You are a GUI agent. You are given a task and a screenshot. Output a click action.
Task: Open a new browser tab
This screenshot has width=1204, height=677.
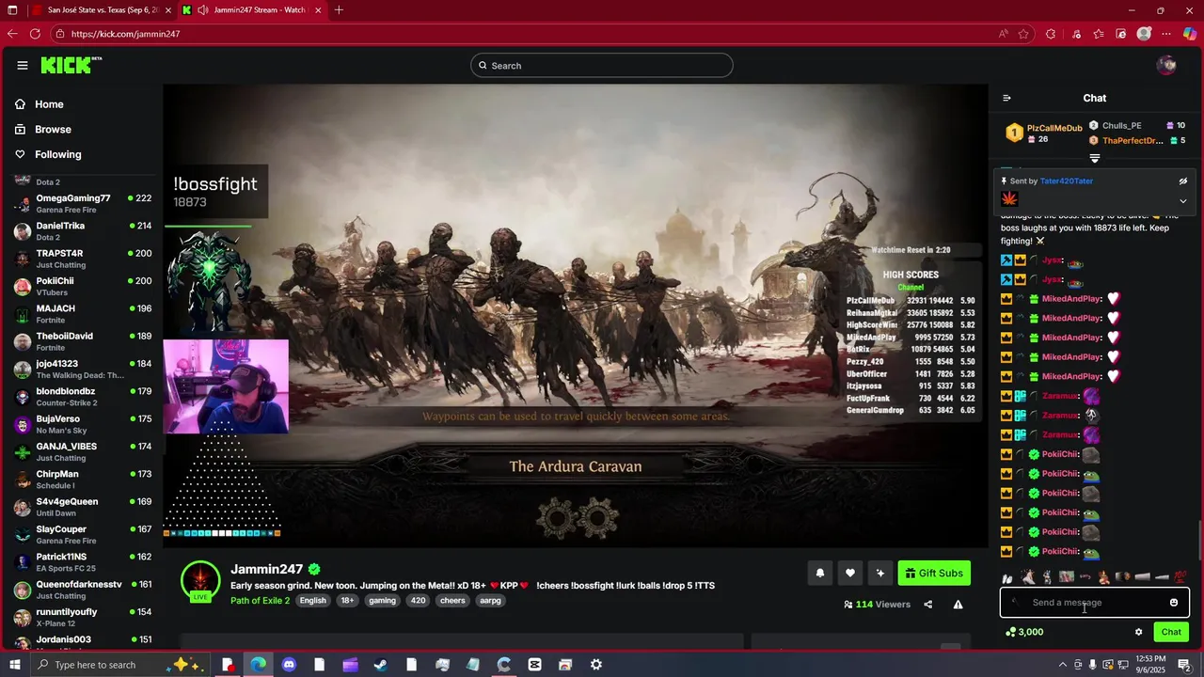click(339, 10)
